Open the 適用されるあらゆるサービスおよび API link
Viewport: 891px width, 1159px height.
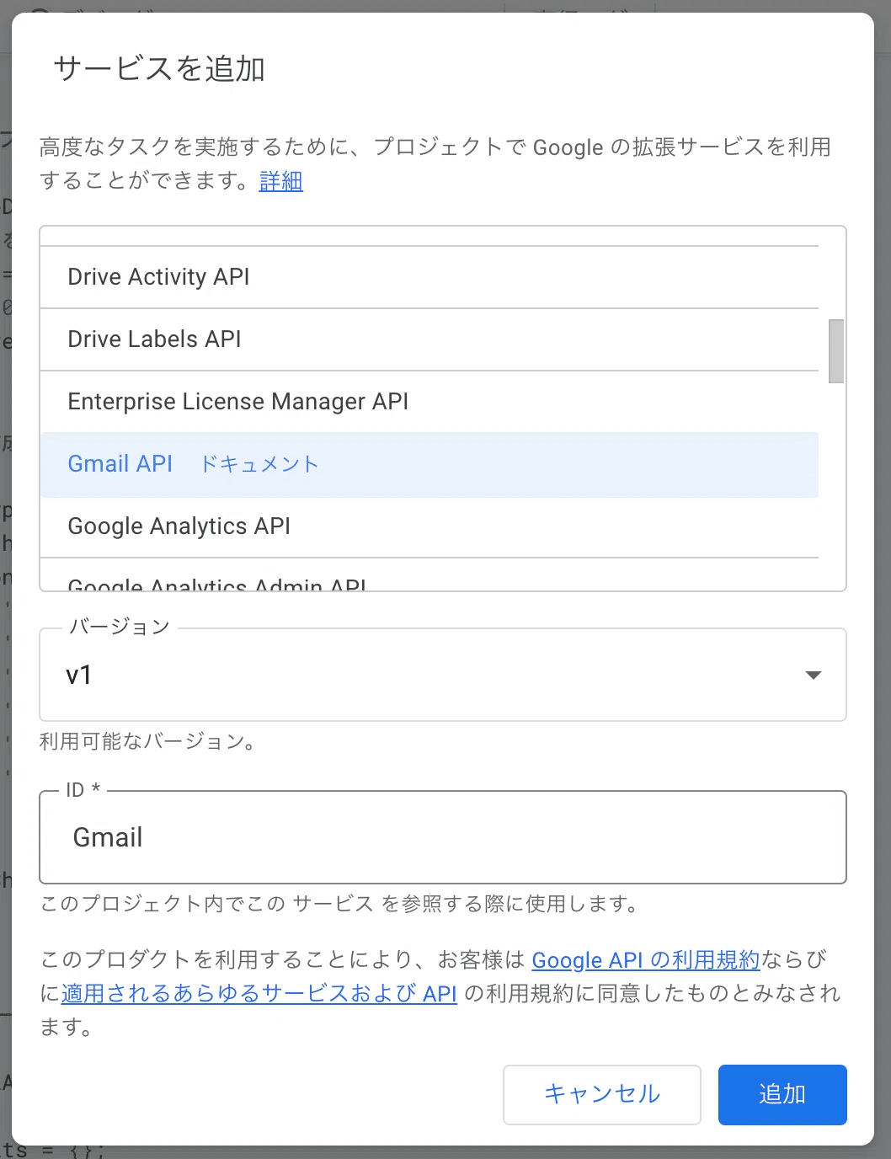(258, 993)
